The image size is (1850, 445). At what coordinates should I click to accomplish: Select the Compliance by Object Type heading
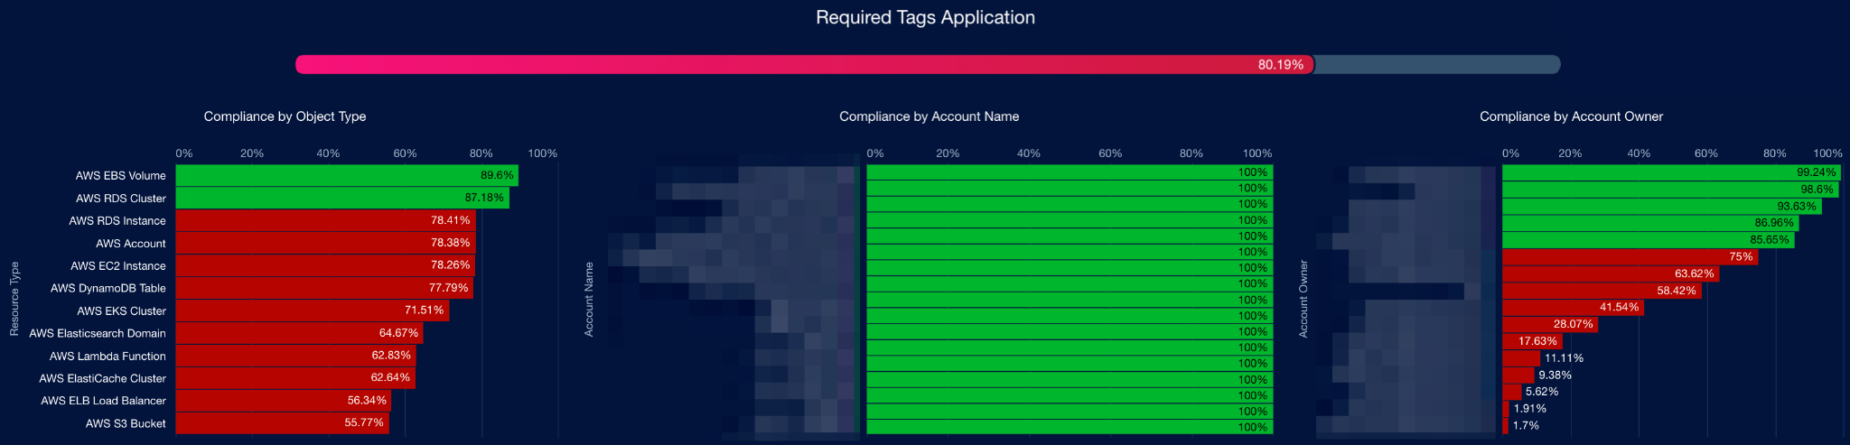point(285,116)
